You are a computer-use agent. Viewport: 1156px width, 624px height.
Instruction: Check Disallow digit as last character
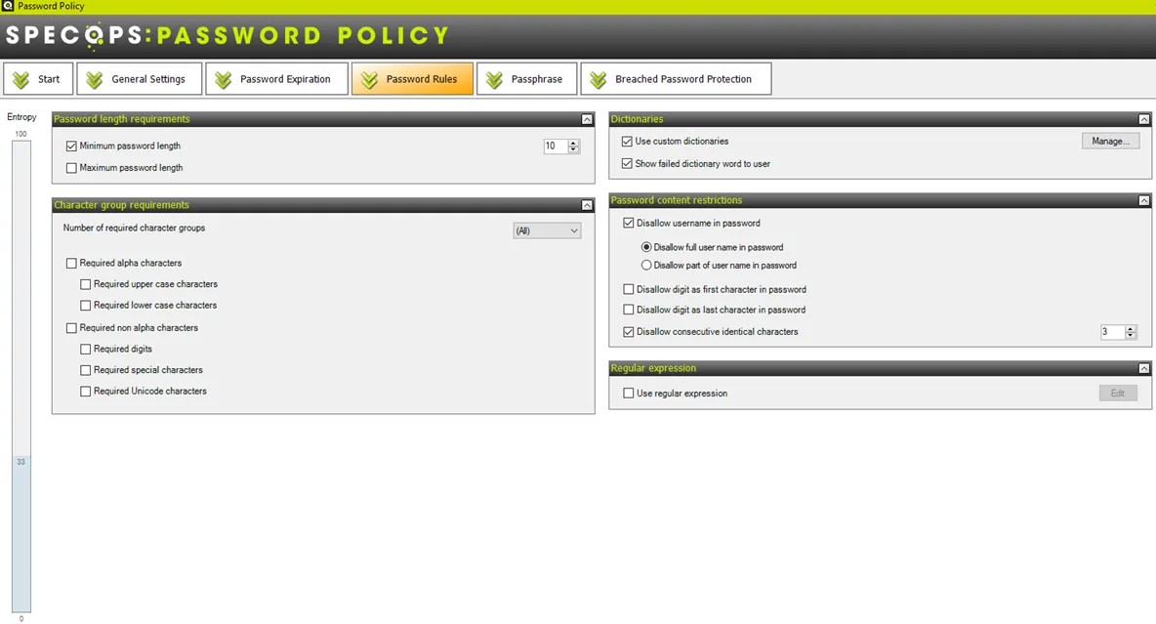629,310
